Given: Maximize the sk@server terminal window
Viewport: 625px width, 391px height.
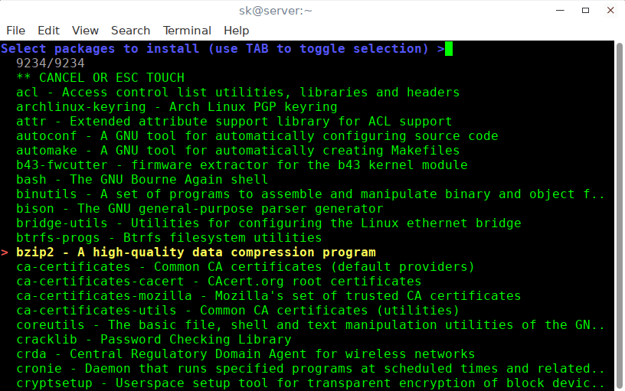Looking at the screenshot, I should [x=585, y=11].
